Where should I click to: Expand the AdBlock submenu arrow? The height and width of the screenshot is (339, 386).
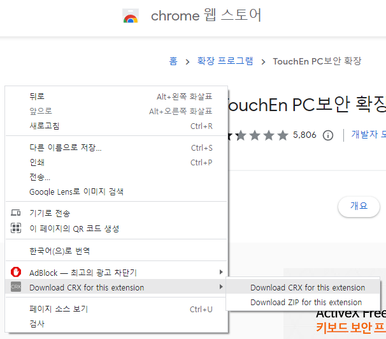coord(221,272)
